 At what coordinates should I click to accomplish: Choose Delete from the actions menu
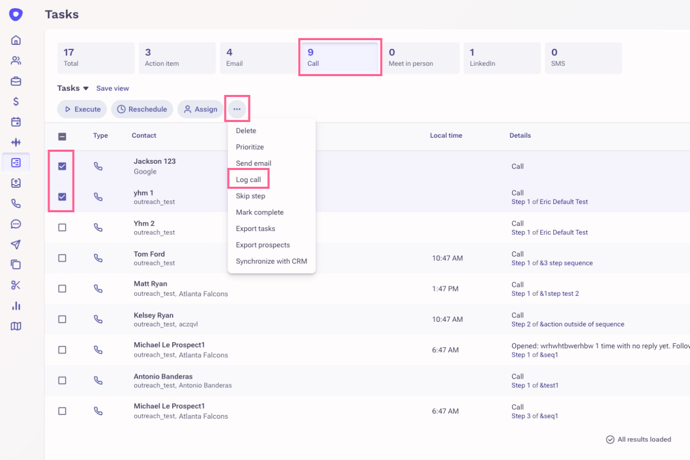tap(271, 130)
